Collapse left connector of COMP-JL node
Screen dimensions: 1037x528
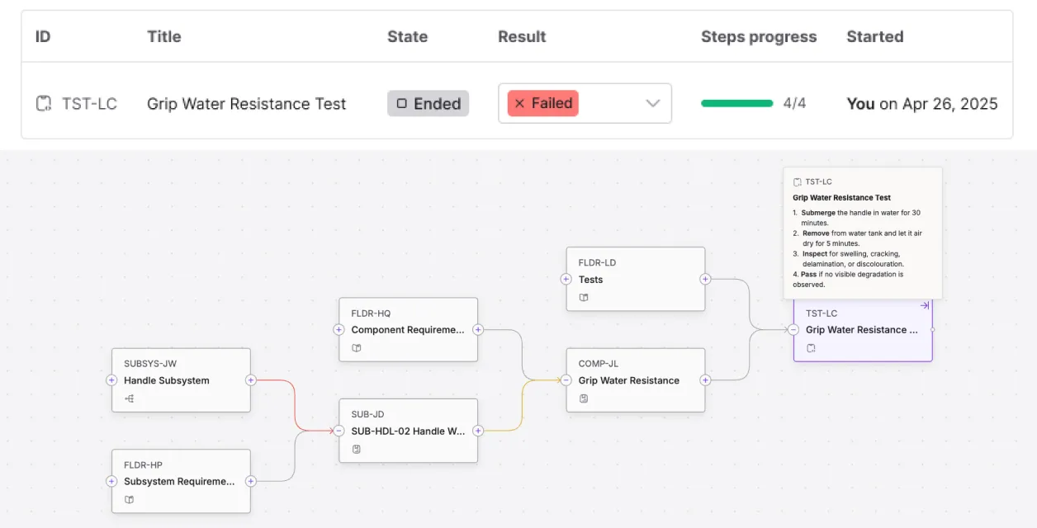click(566, 380)
